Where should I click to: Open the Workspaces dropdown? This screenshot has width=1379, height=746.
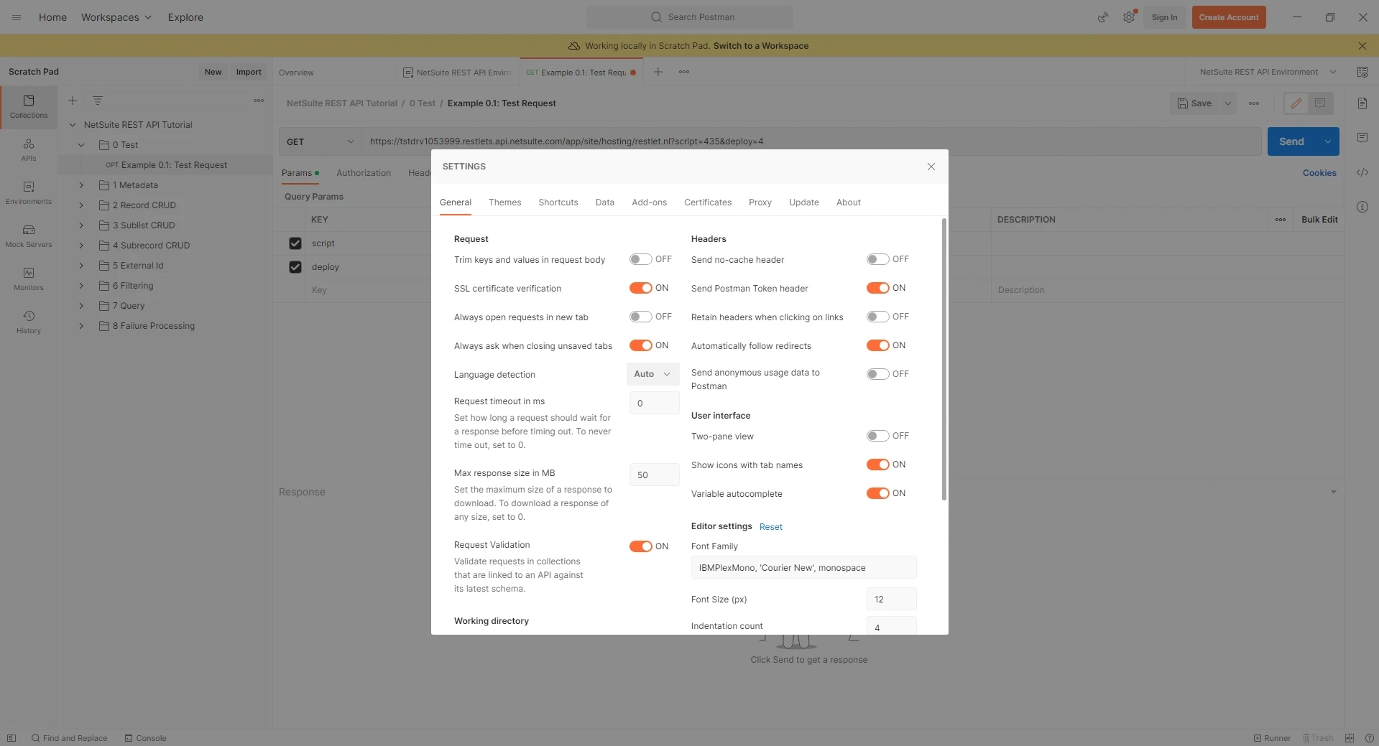pyautogui.click(x=116, y=17)
